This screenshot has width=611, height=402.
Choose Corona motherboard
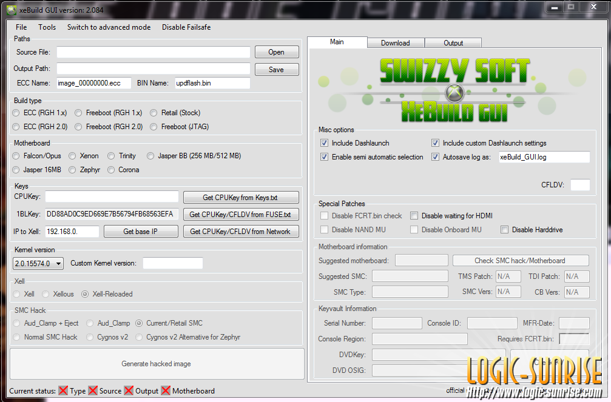pos(124,170)
